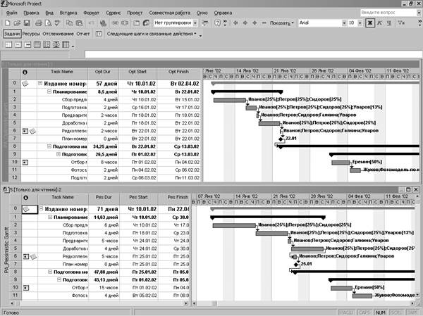423x316 pixels.
Task: Click the Задачи guide button
Action: click(x=12, y=34)
